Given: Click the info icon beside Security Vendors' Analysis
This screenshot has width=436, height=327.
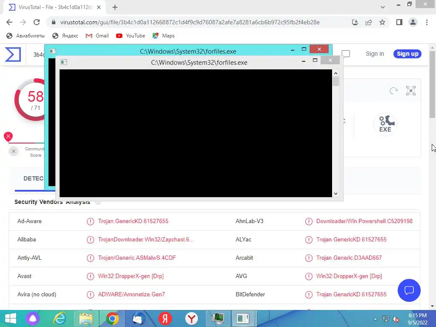Looking at the screenshot, I should (x=98, y=202).
